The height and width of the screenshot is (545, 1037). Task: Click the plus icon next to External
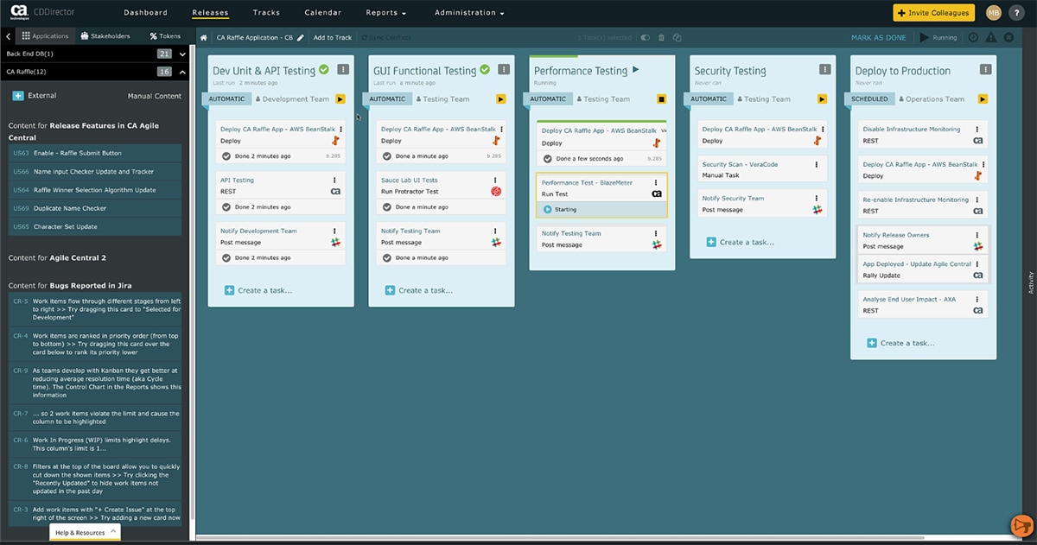pyautogui.click(x=18, y=96)
